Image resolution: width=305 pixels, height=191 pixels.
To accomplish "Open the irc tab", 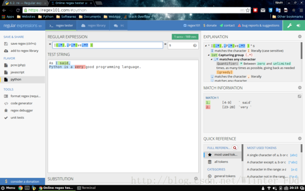I will [119, 25].
